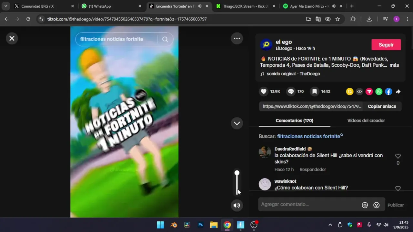Open the Chrome tab search dropdown
Image resolution: width=413 pixels, height=232 pixels.
point(6,6)
